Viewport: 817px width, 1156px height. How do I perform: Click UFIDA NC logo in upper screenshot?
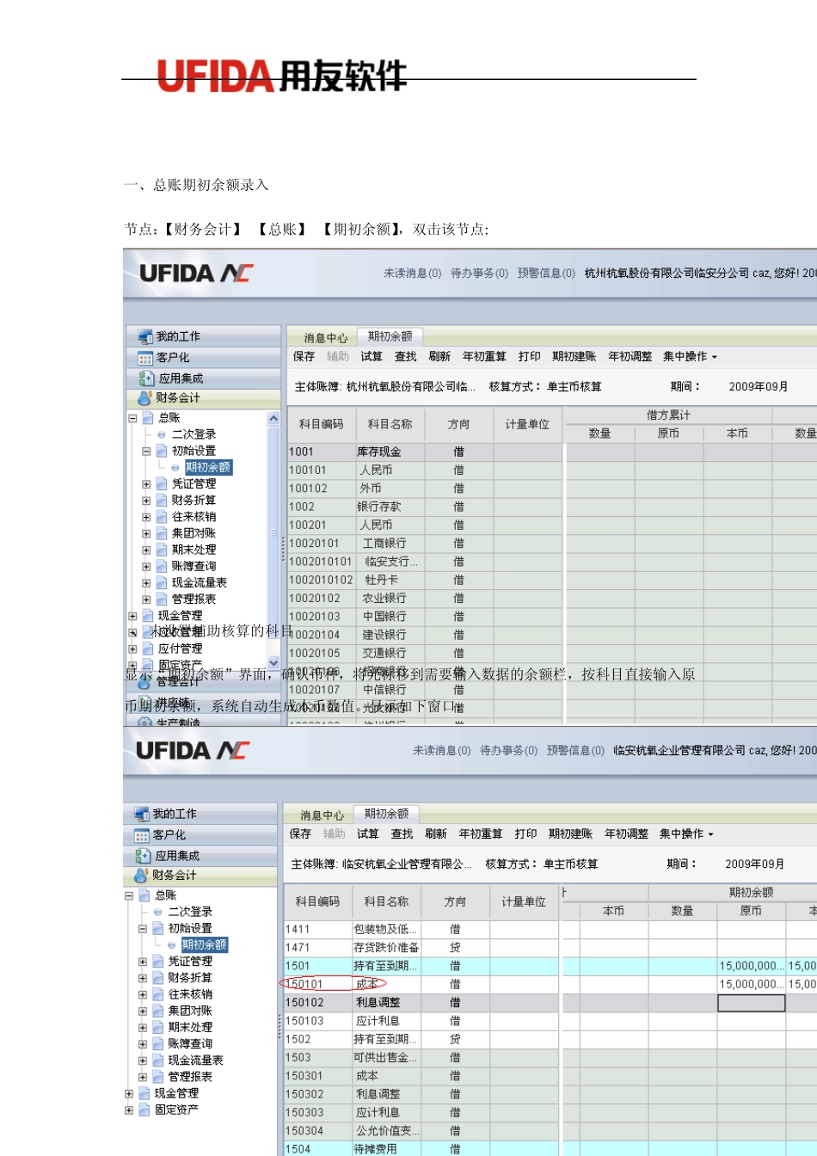(x=196, y=274)
